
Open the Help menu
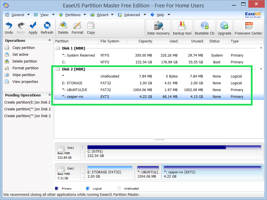160,15
